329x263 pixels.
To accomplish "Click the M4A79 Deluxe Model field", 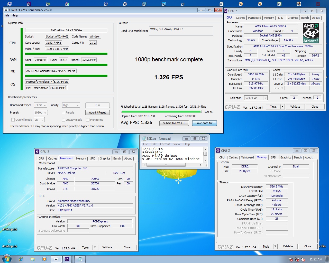I will click(81, 173).
